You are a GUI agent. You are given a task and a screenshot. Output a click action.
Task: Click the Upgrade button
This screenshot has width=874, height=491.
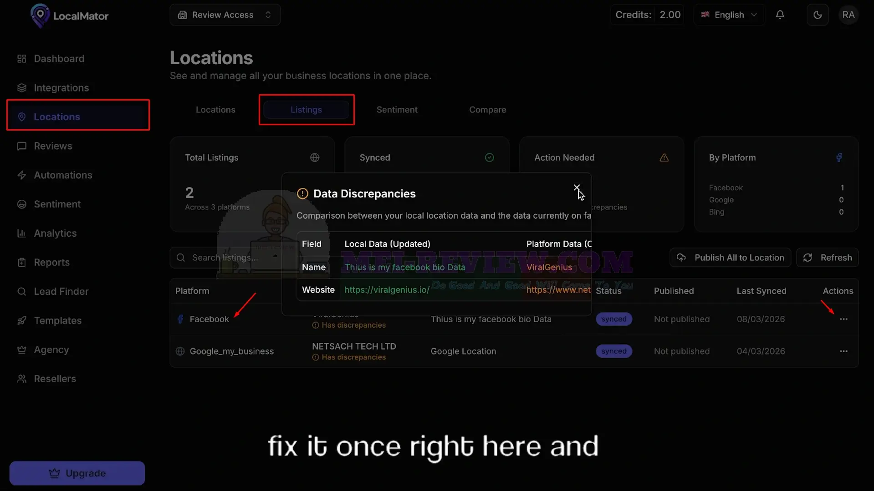pyautogui.click(x=77, y=473)
